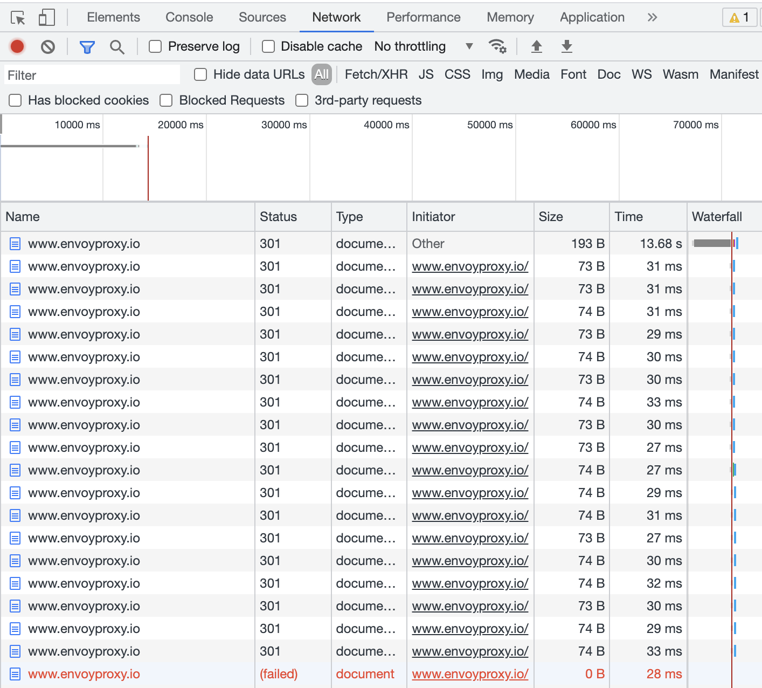This screenshot has width=762, height=688.
Task: Open the network filter funnel
Action: coord(87,46)
